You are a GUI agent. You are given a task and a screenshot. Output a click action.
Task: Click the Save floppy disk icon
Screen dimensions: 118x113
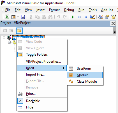(x=23, y=17)
